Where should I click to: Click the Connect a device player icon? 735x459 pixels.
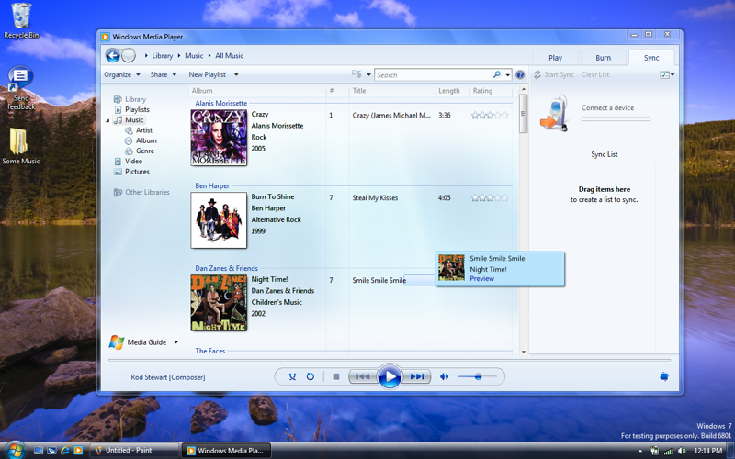(554, 113)
